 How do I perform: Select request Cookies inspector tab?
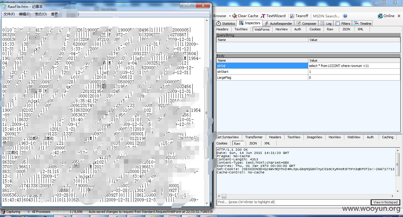(x=315, y=29)
